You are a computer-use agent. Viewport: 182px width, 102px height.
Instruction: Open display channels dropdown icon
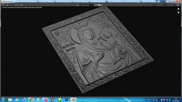178,5
